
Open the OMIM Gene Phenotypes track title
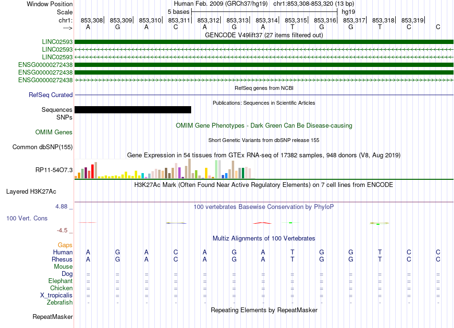pyautogui.click(x=264, y=125)
